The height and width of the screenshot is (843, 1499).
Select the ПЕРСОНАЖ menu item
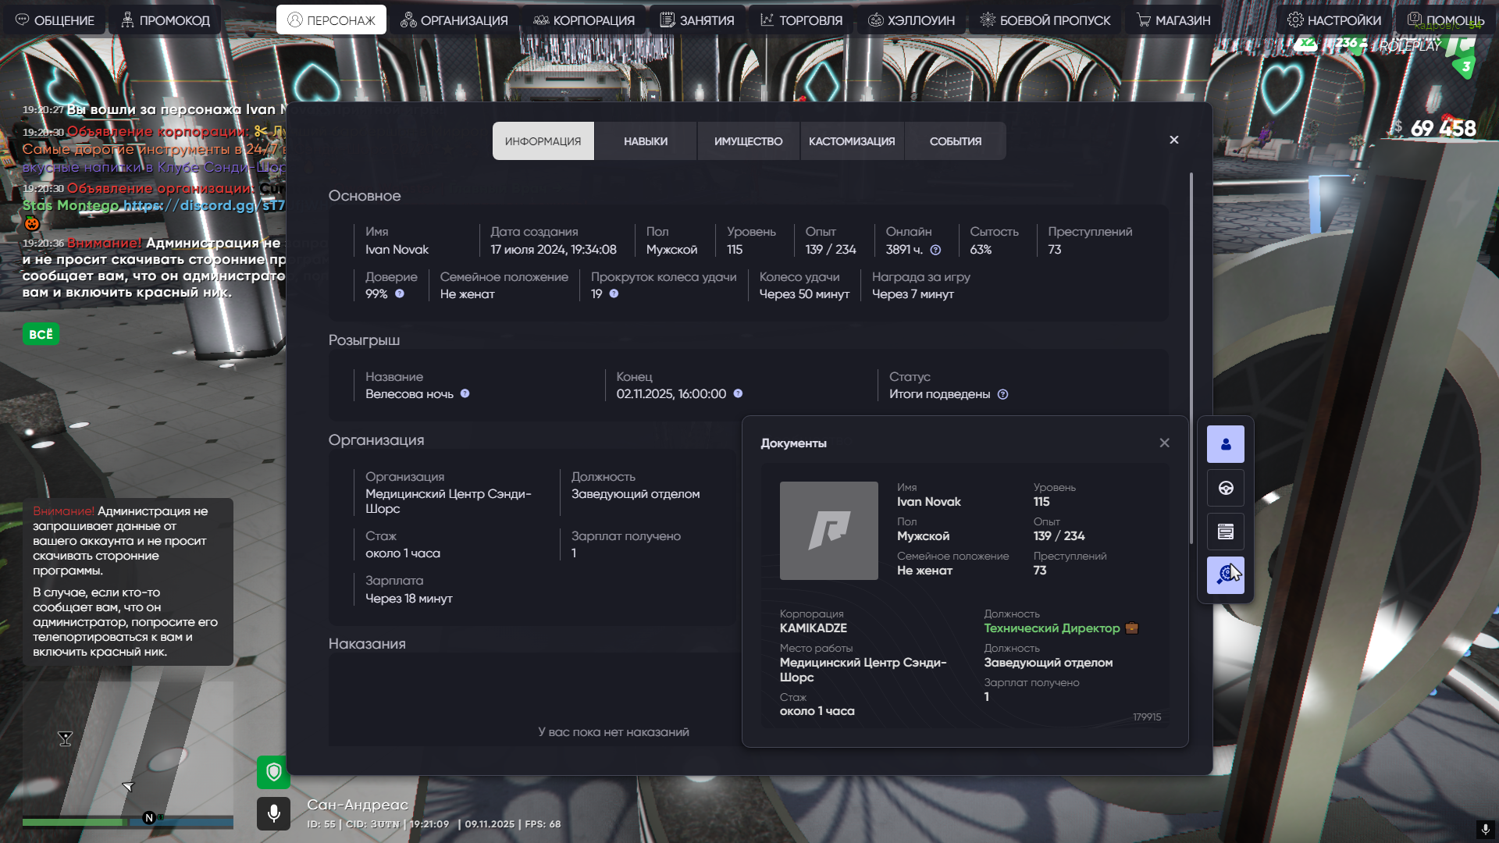(331, 20)
